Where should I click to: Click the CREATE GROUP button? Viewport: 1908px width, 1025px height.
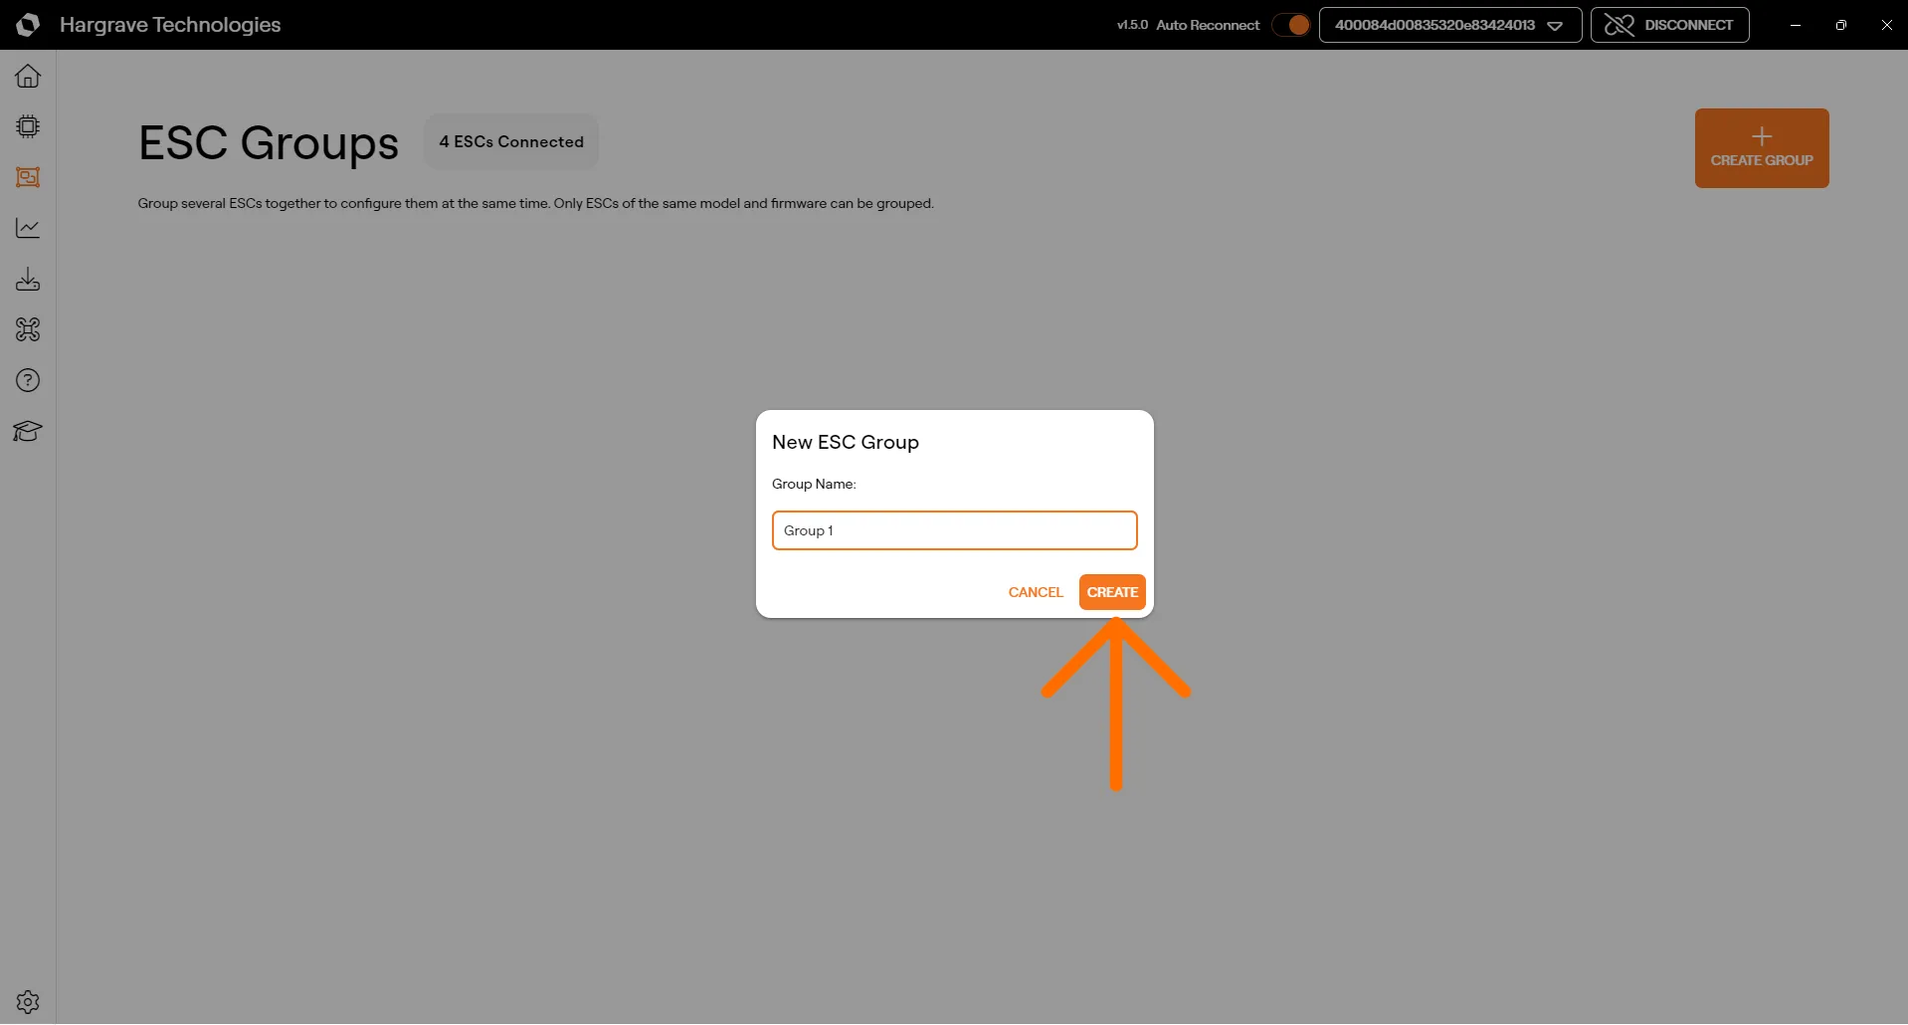[x=1762, y=148]
